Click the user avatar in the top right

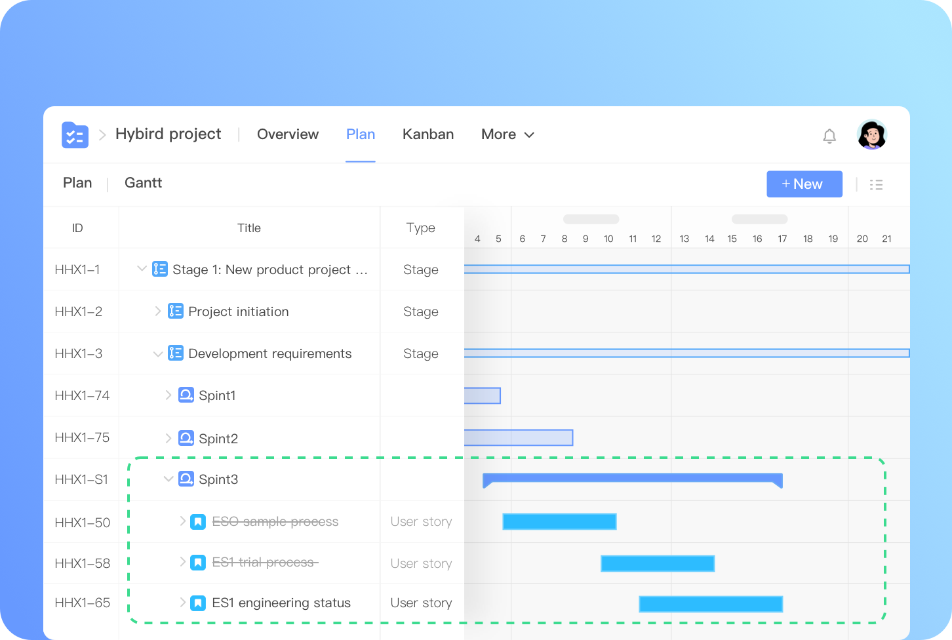(x=871, y=135)
